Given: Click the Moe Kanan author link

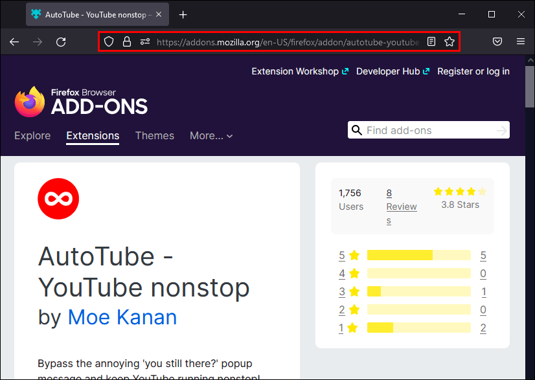Looking at the screenshot, I should pyautogui.click(x=122, y=317).
